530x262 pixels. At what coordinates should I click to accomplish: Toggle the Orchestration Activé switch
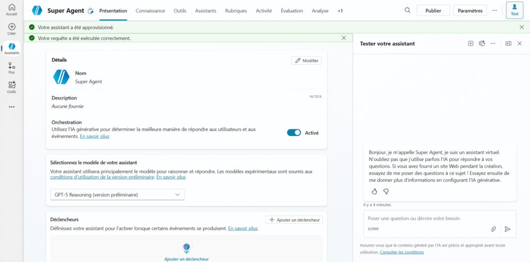point(294,133)
